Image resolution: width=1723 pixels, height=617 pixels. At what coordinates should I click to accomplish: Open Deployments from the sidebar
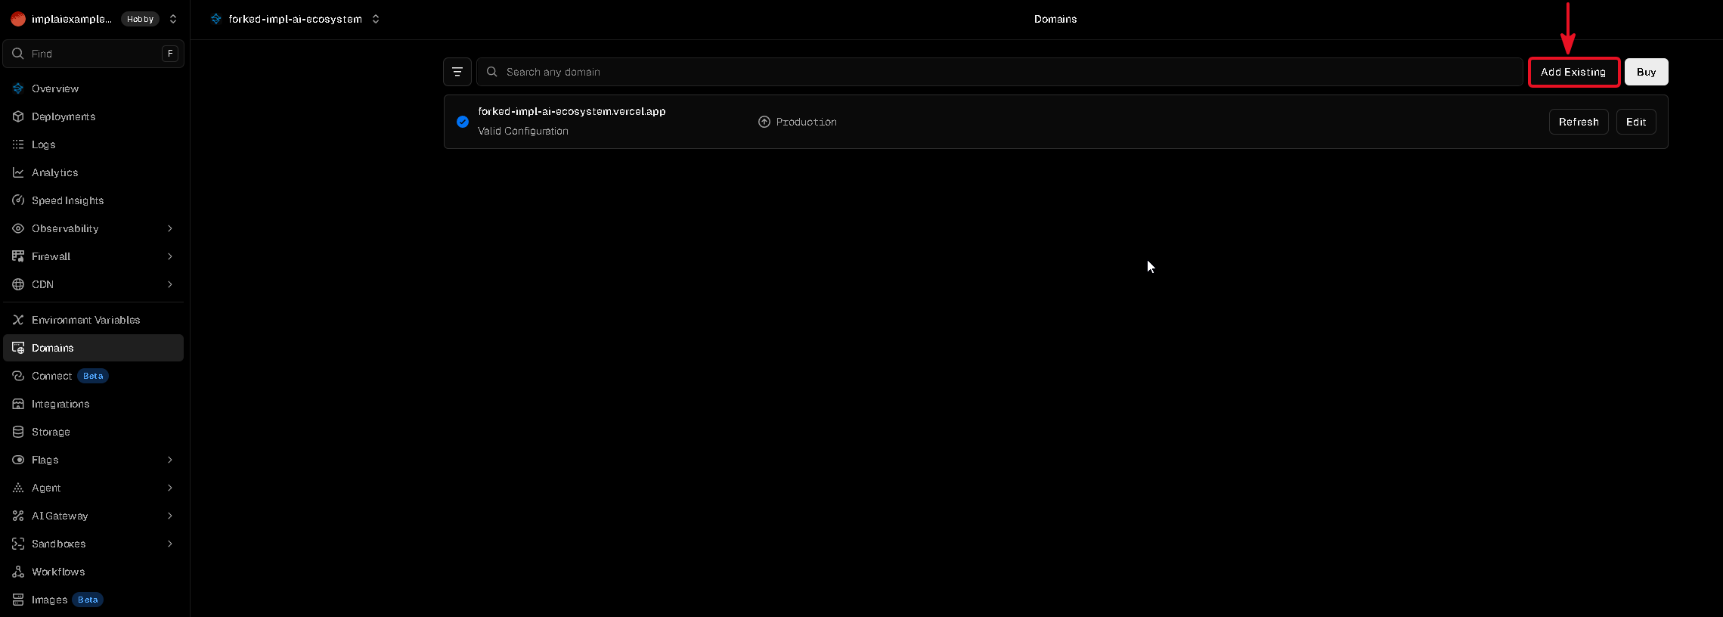(94, 116)
